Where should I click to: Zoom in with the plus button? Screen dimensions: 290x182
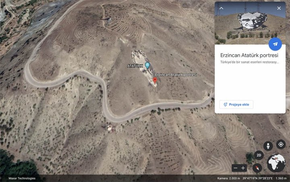coord(243,168)
